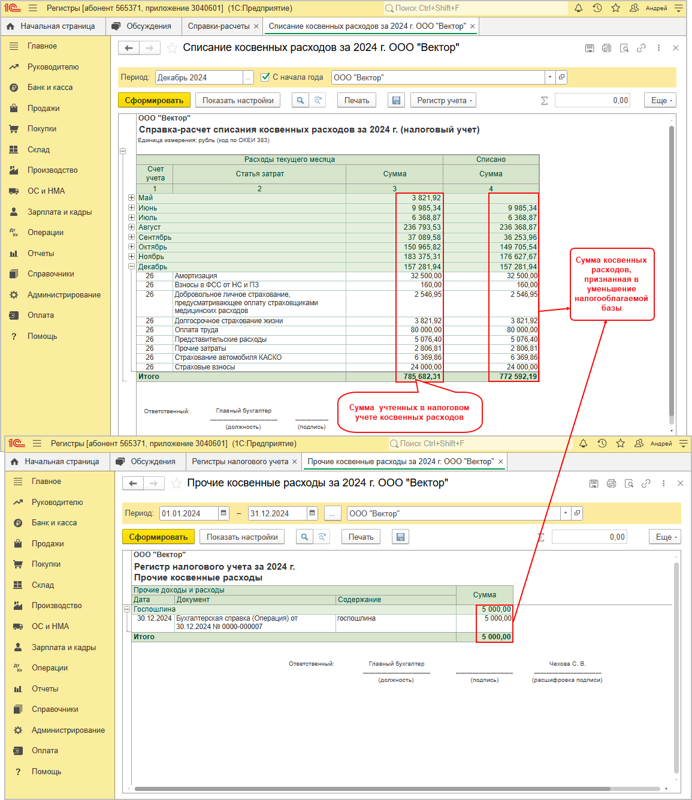Click Сформировать in bottom window
692x800 pixels.
click(159, 537)
